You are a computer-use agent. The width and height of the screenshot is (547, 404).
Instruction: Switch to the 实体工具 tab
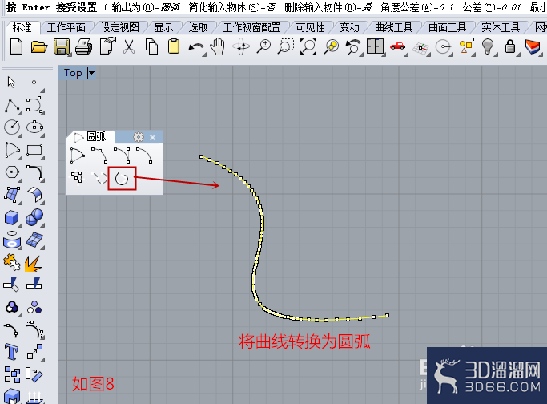click(x=501, y=27)
